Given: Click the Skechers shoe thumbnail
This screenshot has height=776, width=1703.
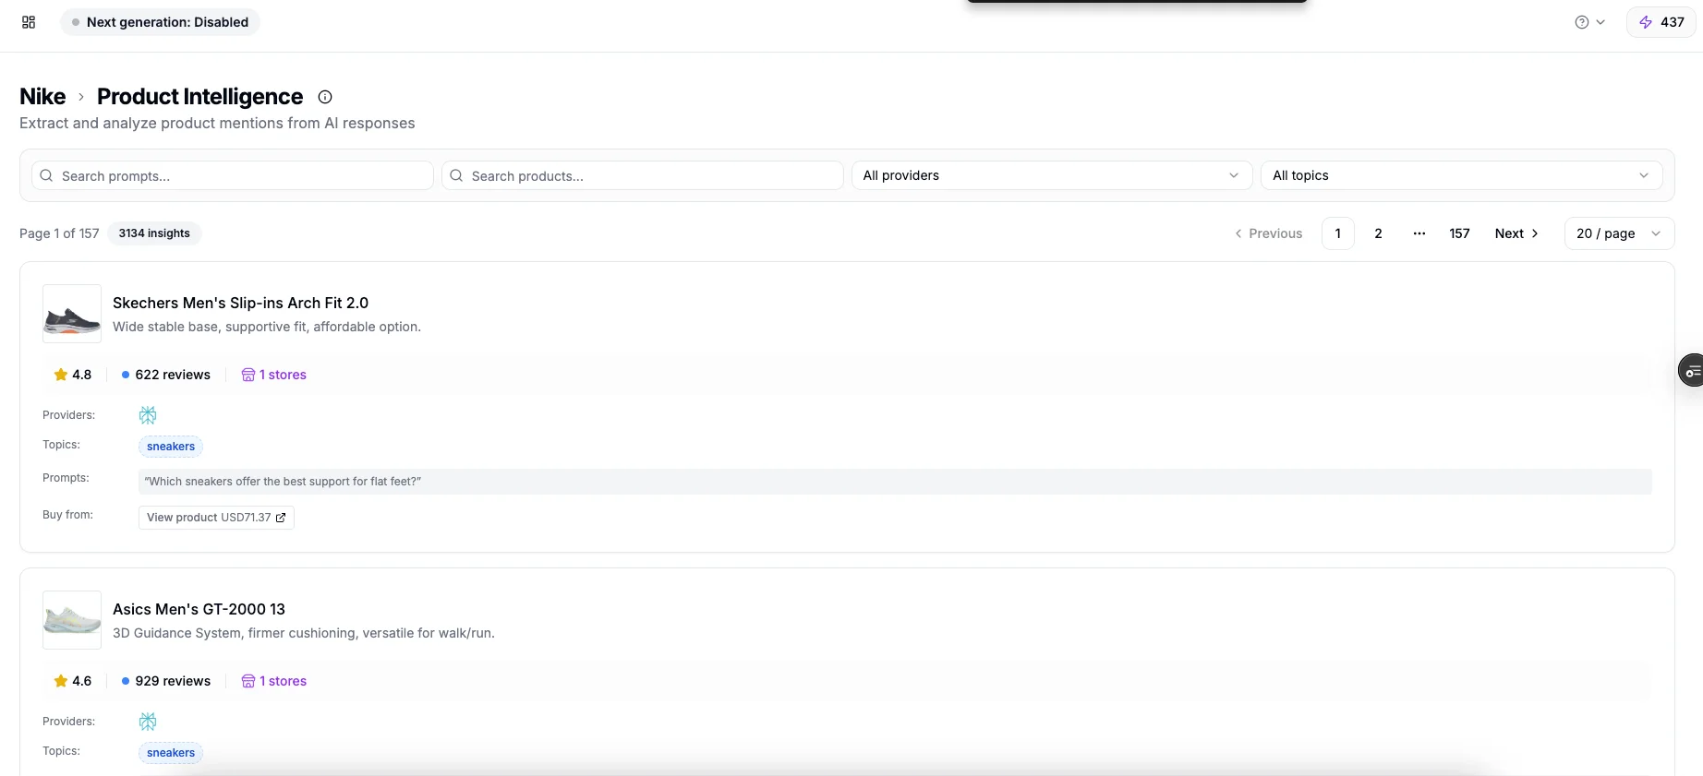Looking at the screenshot, I should pos(72,314).
